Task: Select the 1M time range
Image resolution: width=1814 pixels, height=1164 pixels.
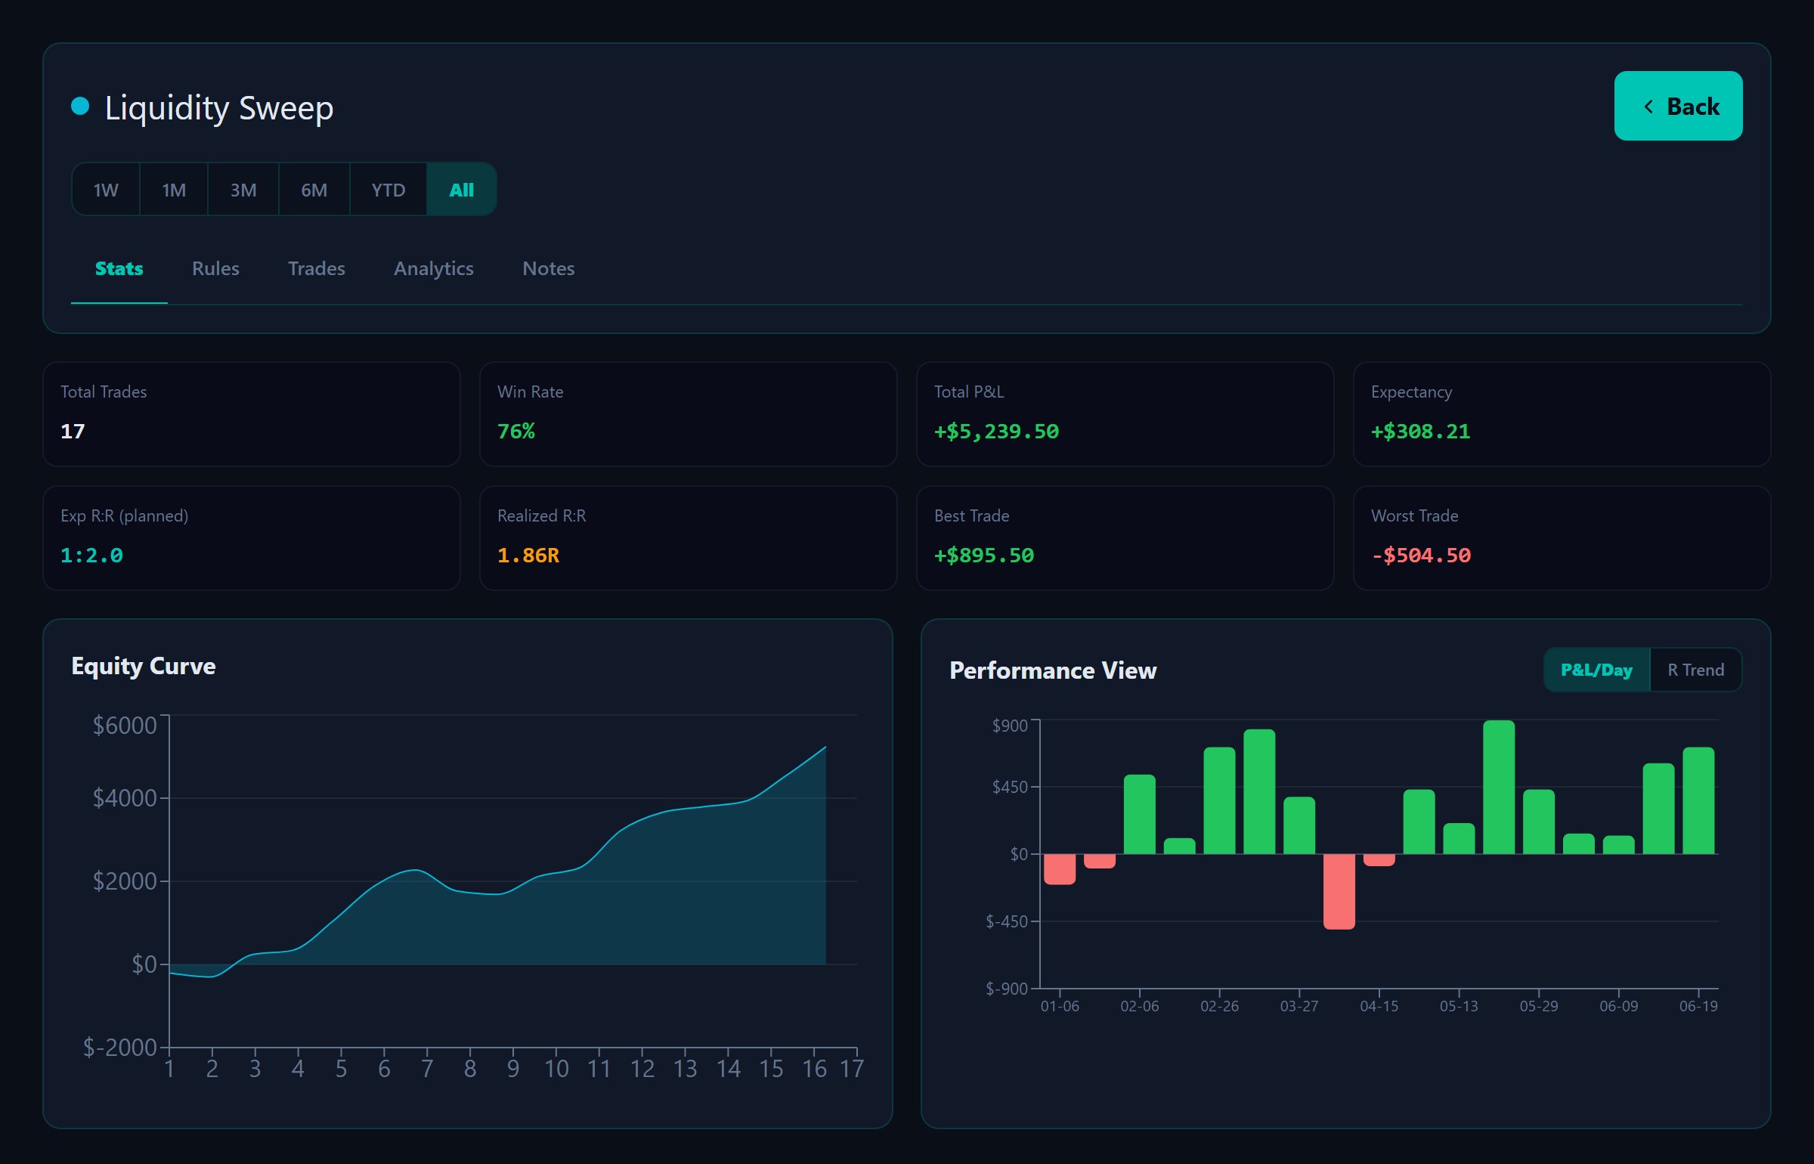Action: coord(174,190)
